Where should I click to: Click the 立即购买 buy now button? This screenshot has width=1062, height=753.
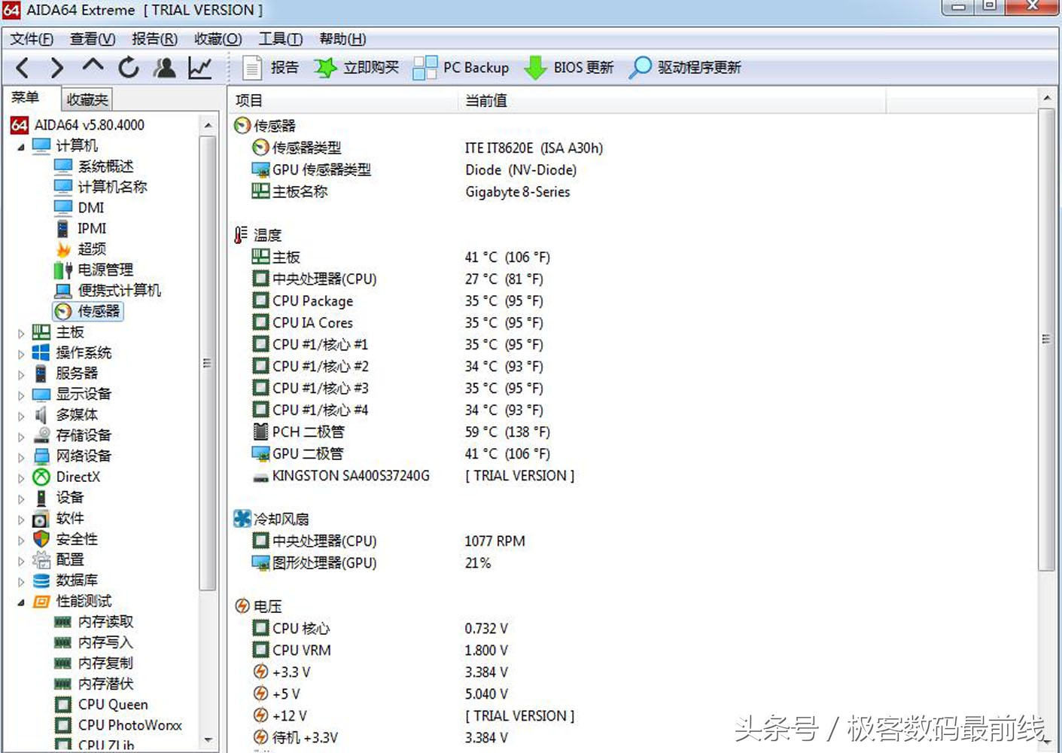tap(357, 68)
